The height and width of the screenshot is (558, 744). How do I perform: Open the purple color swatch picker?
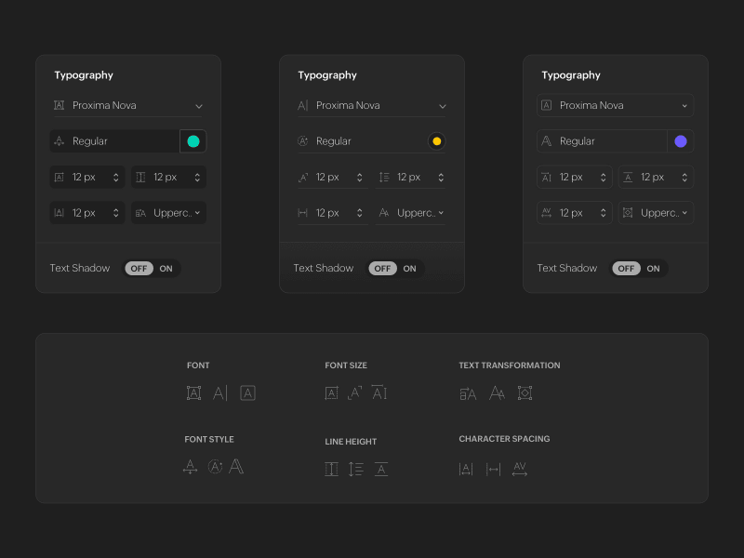[x=681, y=141]
